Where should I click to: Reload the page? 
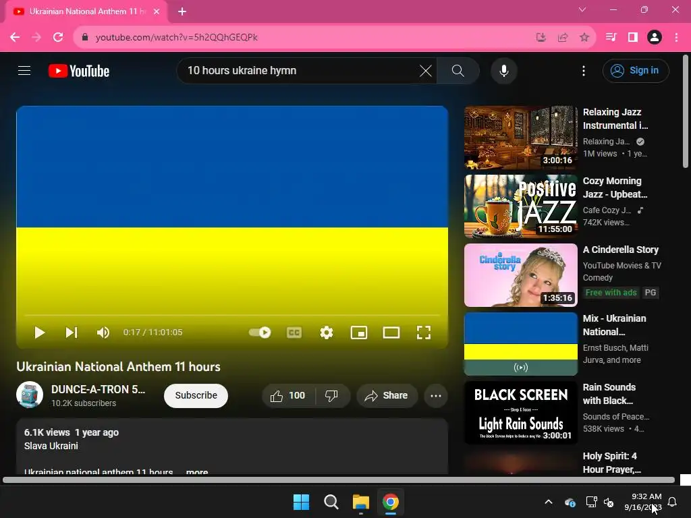pyautogui.click(x=58, y=38)
